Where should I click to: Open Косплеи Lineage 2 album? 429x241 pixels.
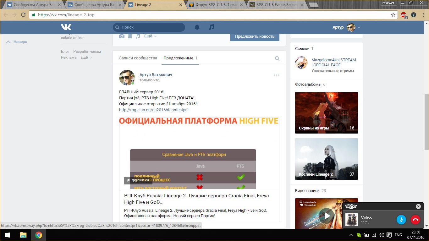[x=327, y=159]
